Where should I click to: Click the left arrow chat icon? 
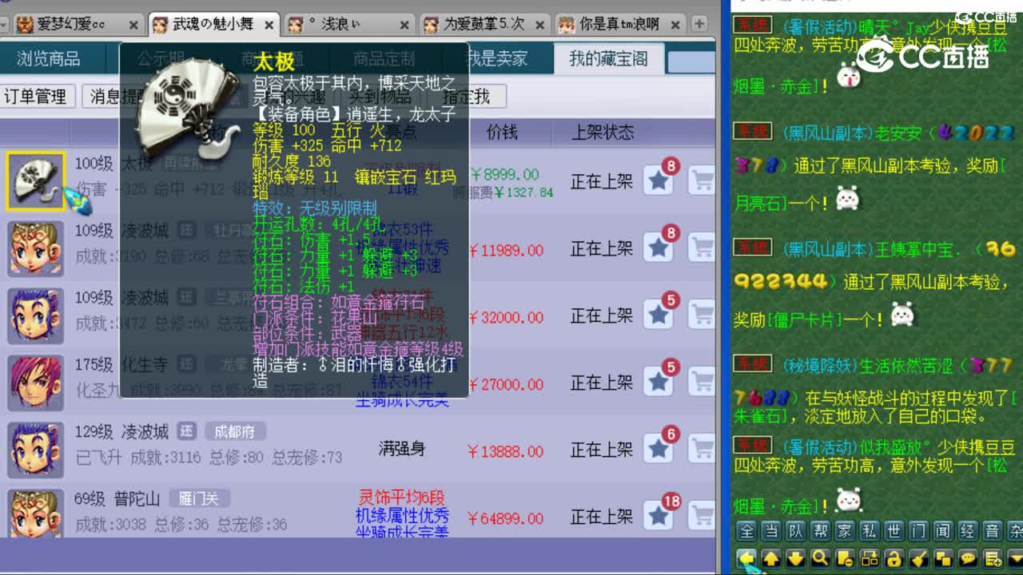click(746, 558)
